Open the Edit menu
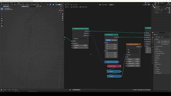This screenshot has height=96, width=171. [5, 3]
